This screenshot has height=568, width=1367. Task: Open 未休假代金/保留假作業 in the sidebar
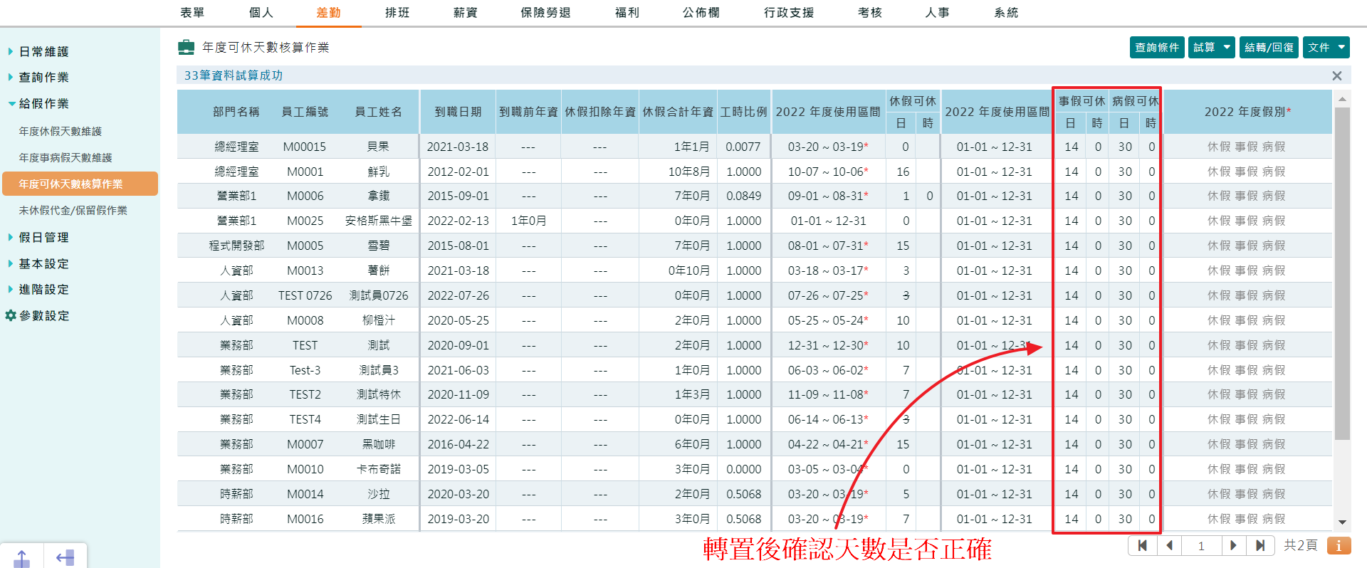(x=73, y=211)
